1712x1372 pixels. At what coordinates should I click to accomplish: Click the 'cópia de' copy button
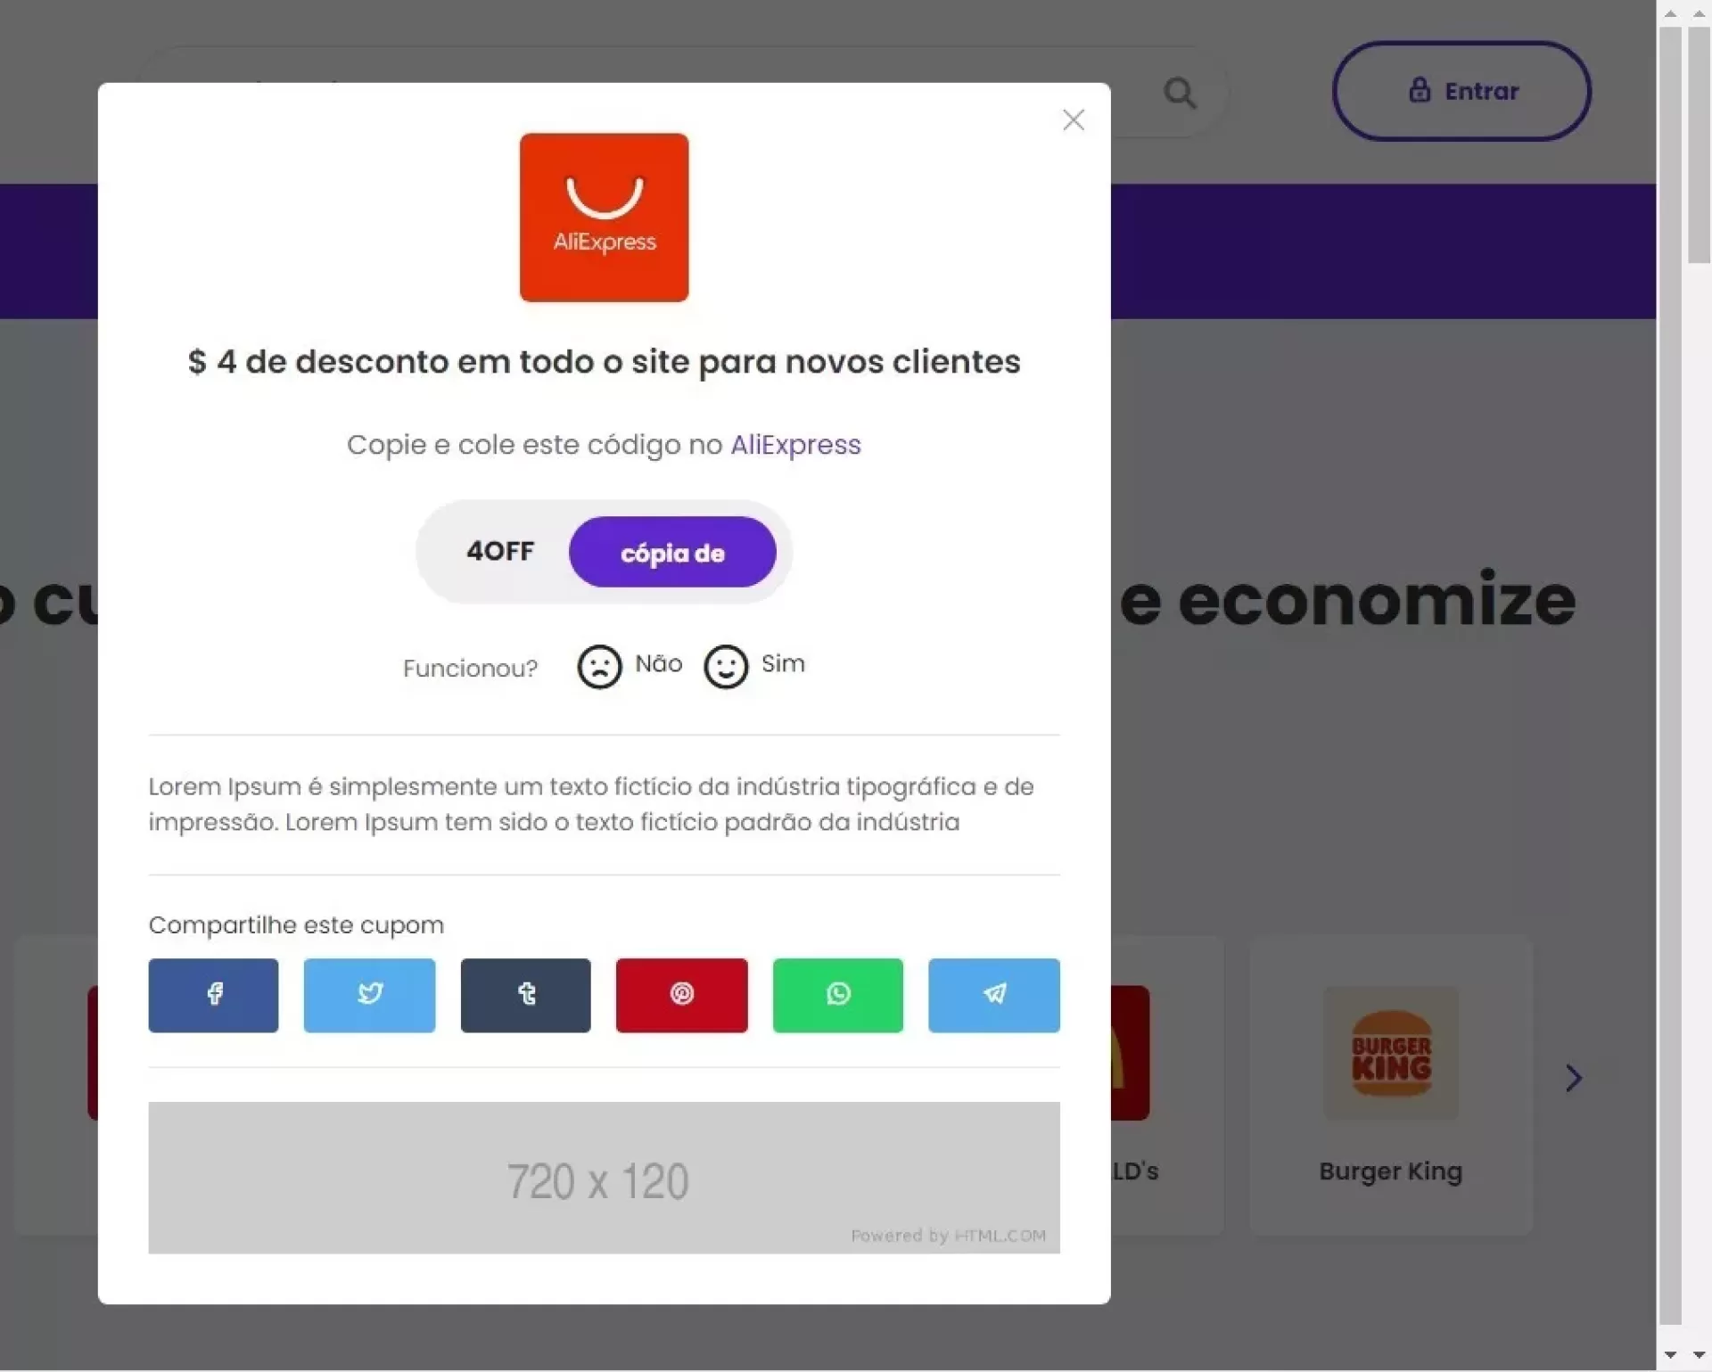[672, 552]
